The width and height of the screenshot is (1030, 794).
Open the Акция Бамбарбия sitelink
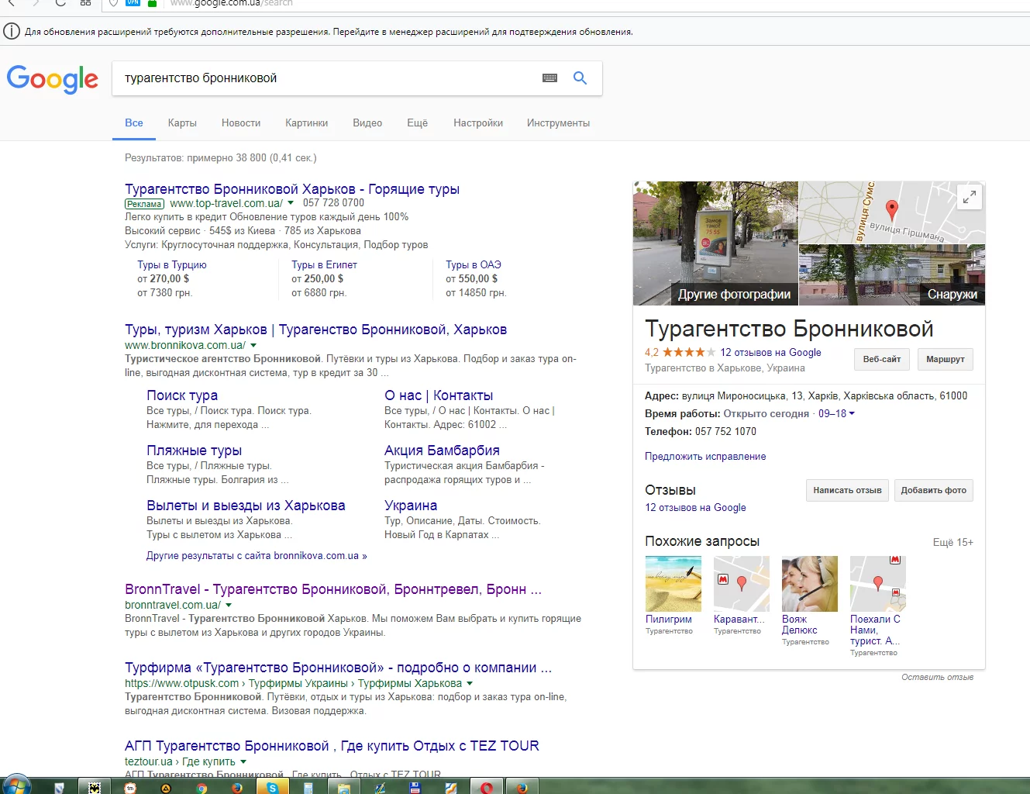point(442,451)
